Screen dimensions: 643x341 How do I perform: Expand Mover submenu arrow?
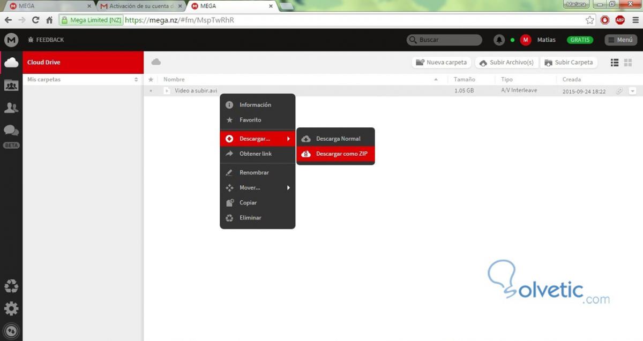click(x=289, y=188)
